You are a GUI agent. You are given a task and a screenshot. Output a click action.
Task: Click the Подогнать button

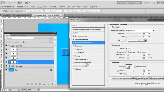(54, 11)
